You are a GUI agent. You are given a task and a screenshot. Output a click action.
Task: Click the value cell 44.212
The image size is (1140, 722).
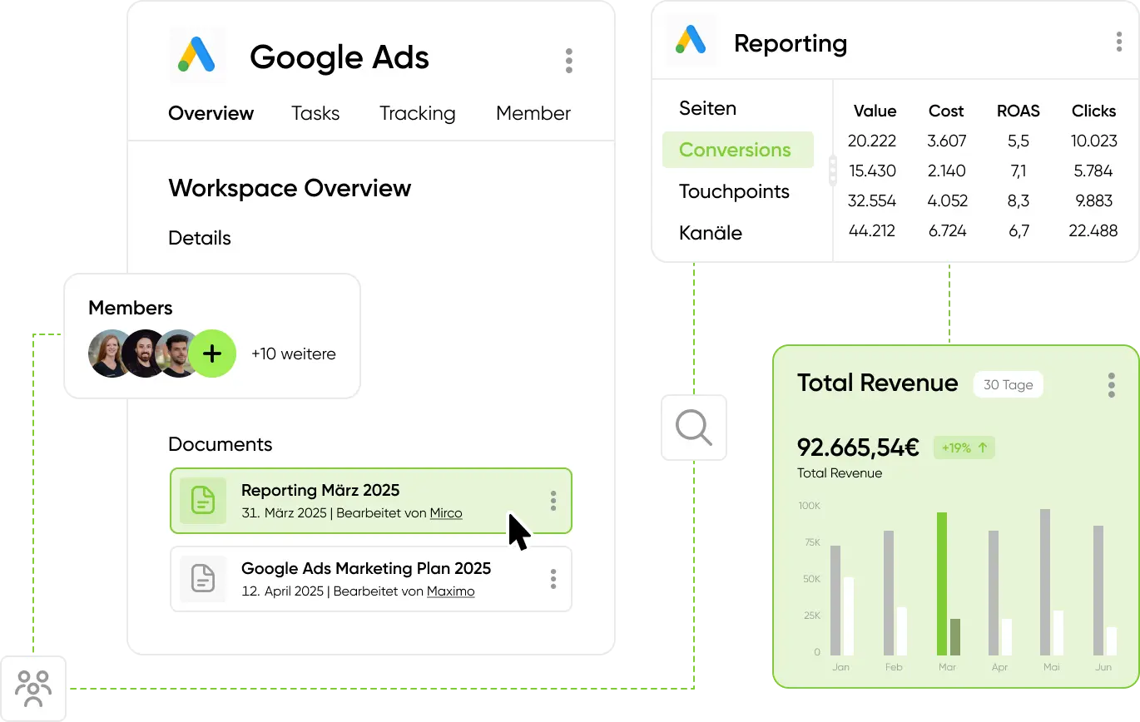point(872,230)
